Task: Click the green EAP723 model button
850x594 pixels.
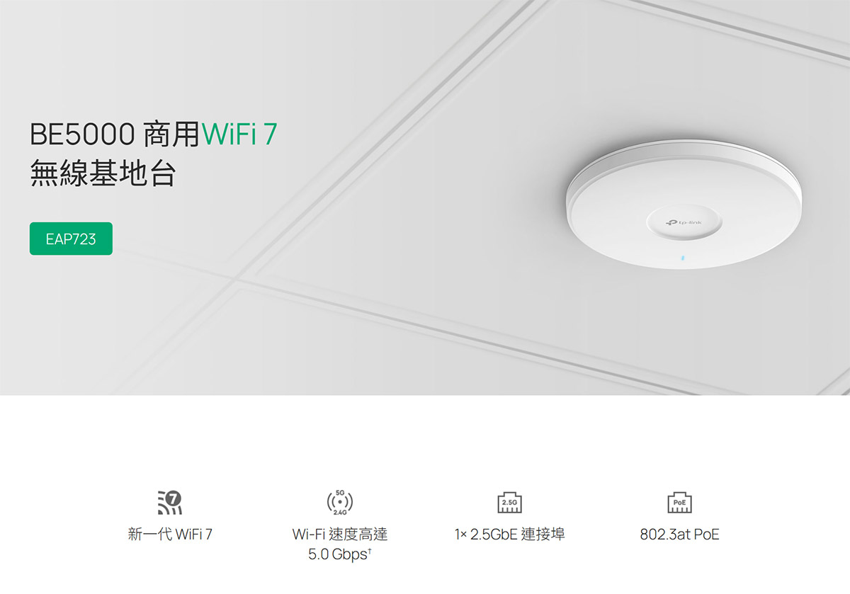Action: click(71, 239)
